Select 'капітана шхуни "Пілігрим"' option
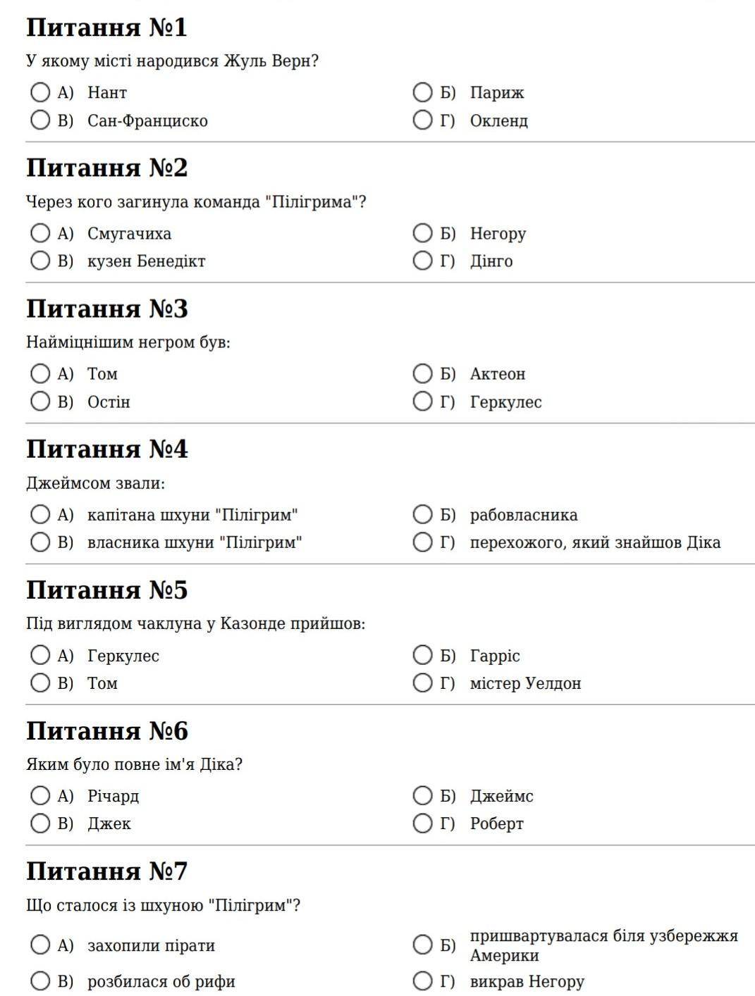 [41, 514]
